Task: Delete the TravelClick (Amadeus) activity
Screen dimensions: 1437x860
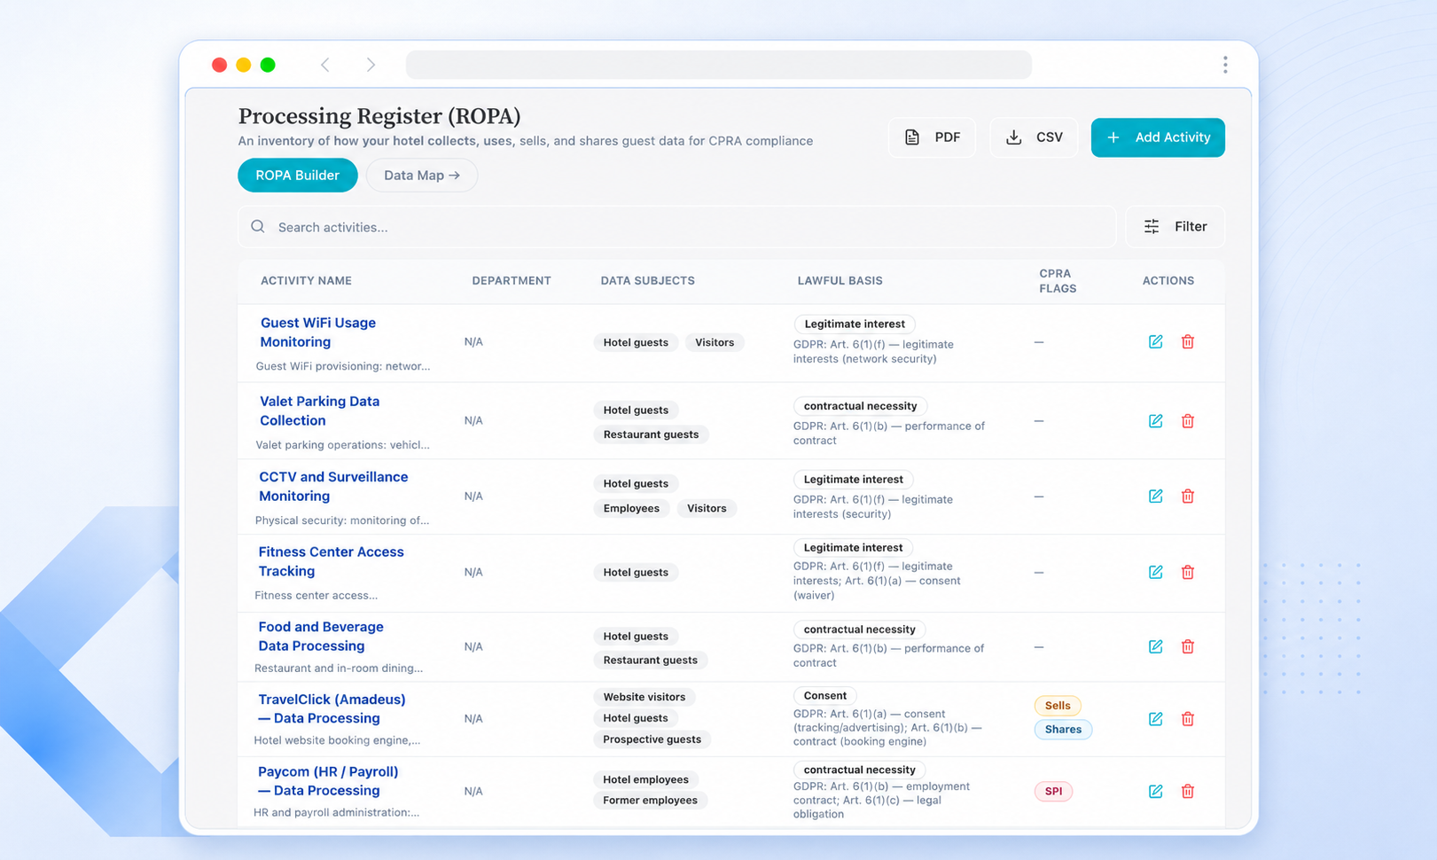Action: (1188, 718)
